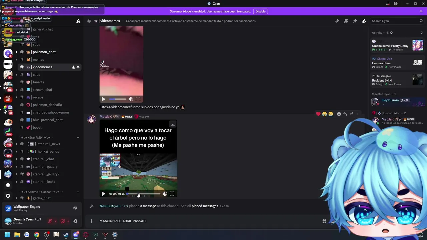
Task: Adjust upper TikTok video progress slider
Action: click(x=118, y=99)
